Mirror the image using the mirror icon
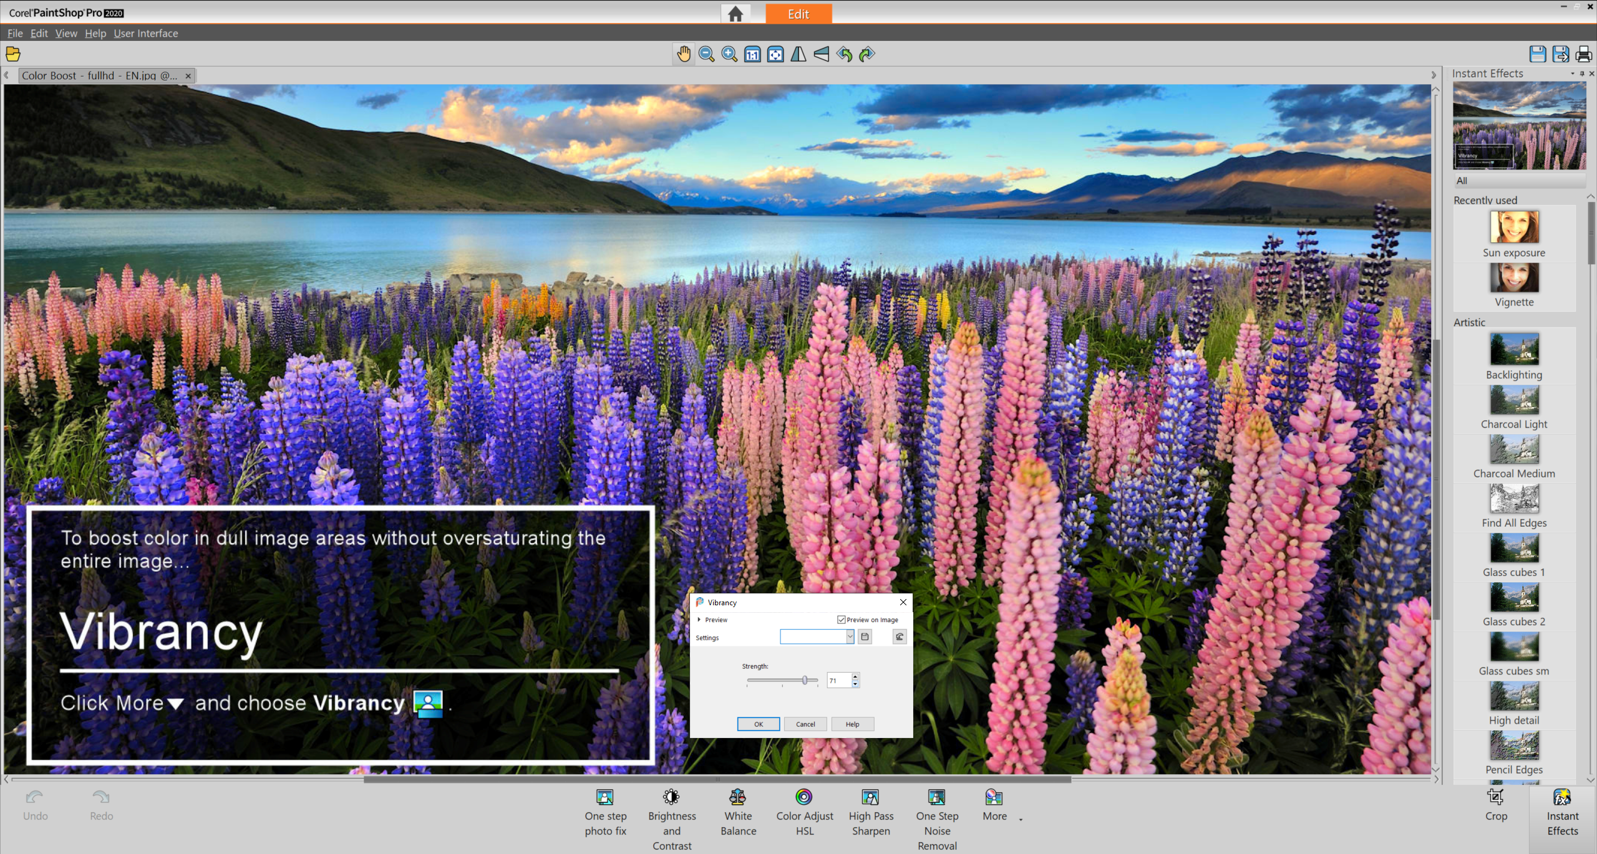 [x=798, y=54]
